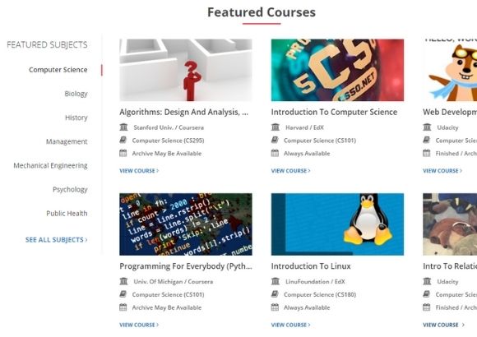Click calendar icon under Programming For Everybody course
This screenshot has height=337, width=477.
[123, 307]
